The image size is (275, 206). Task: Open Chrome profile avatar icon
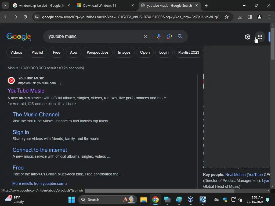point(259,17)
